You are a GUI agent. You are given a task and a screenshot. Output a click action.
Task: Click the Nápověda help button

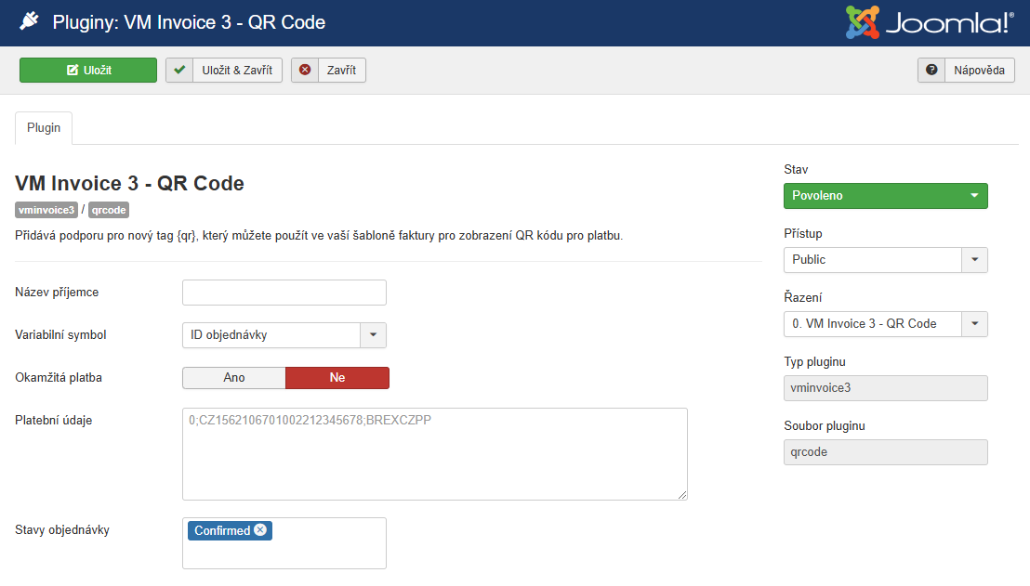point(966,71)
